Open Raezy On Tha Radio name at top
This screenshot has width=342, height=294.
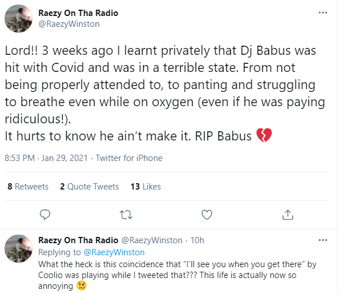(78, 13)
